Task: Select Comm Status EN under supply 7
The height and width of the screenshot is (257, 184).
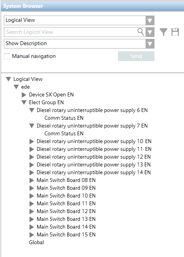Action: click(x=64, y=134)
